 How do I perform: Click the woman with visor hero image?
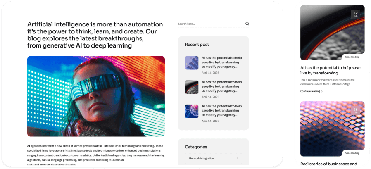click(x=96, y=96)
